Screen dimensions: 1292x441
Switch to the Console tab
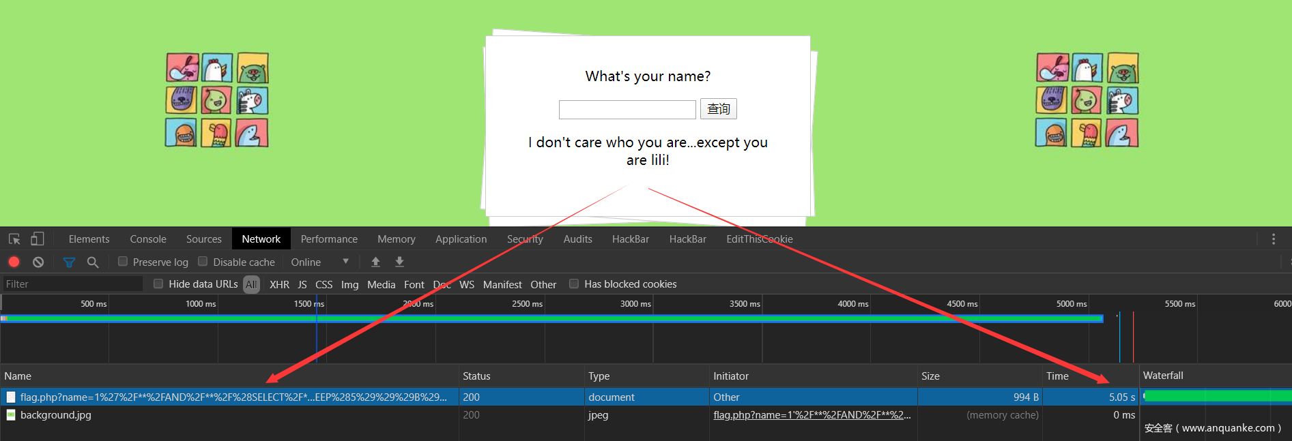(148, 239)
